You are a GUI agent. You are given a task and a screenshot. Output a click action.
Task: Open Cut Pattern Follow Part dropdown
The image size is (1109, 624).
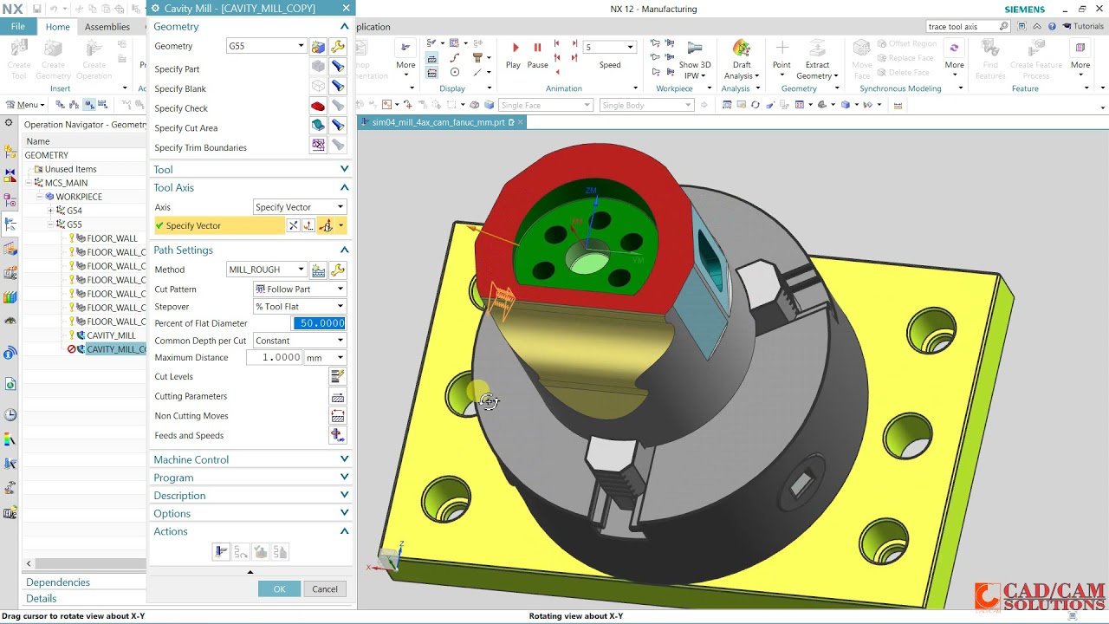pos(340,289)
